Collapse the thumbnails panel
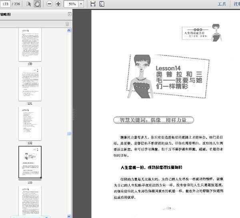240x218 pixels. click(70, 14)
